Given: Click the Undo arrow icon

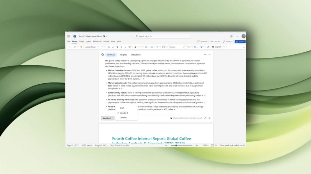Looking at the screenshot, I should point(69,47).
